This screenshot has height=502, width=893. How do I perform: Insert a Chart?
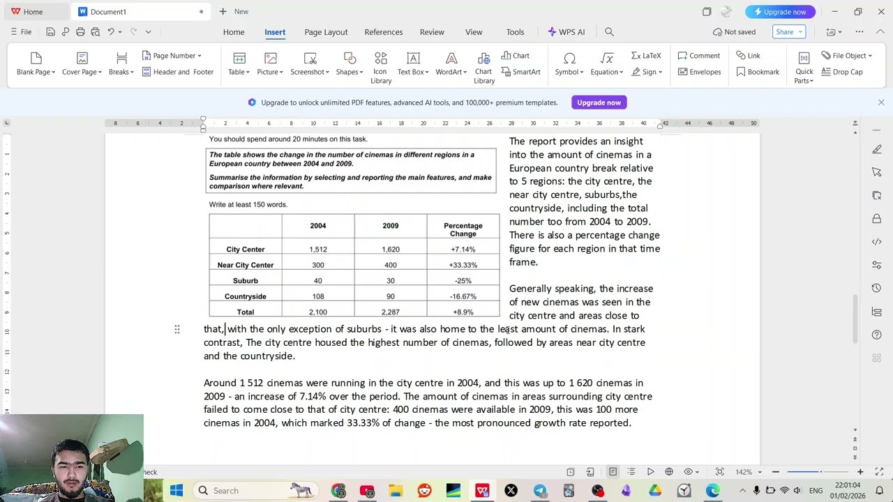tap(516, 56)
